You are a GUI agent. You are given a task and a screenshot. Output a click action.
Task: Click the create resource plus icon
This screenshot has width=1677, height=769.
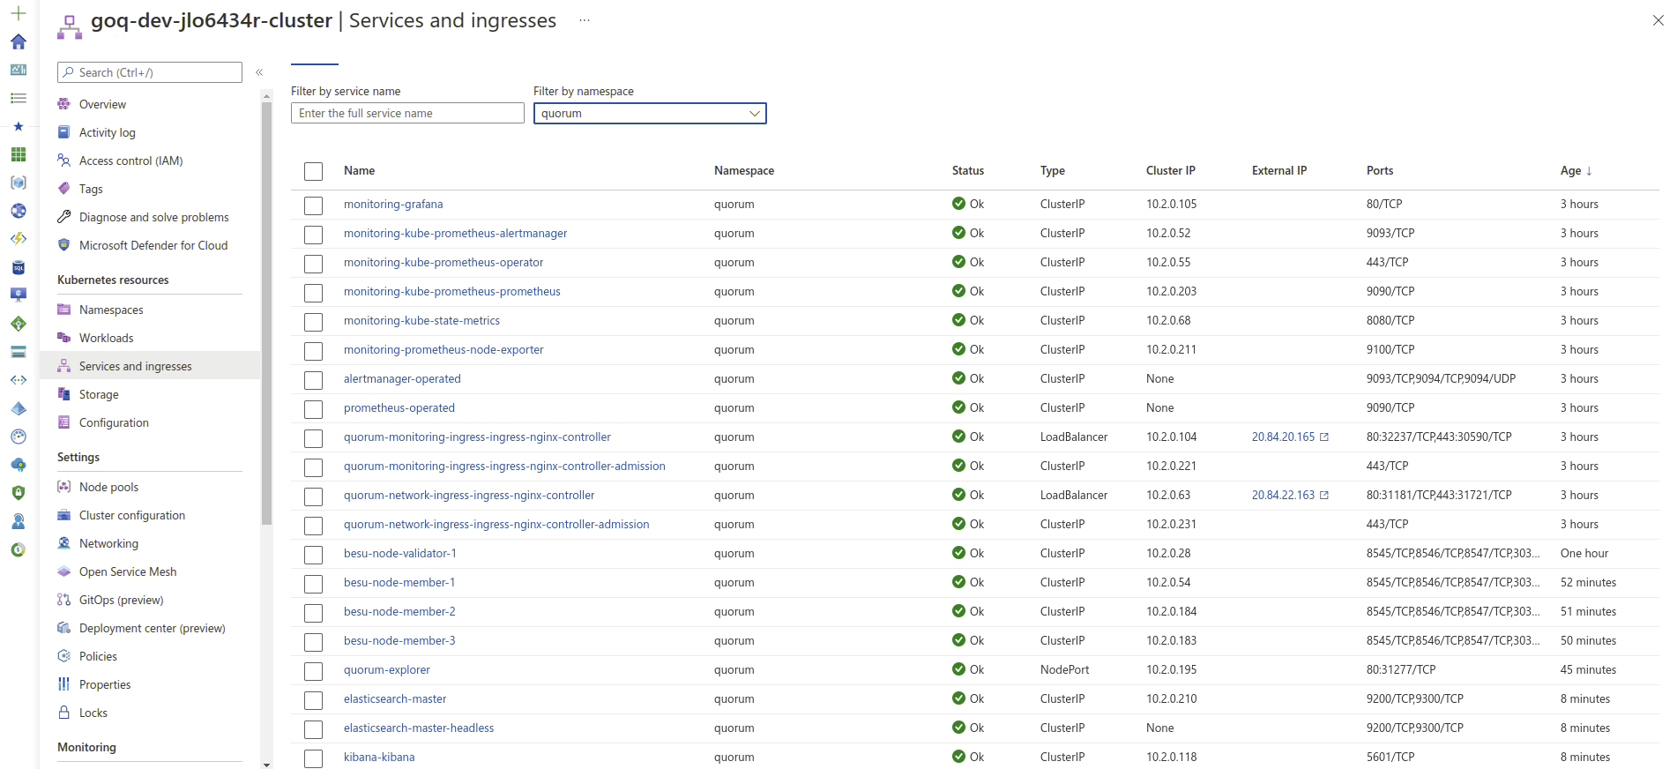pyautogui.click(x=19, y=13)
